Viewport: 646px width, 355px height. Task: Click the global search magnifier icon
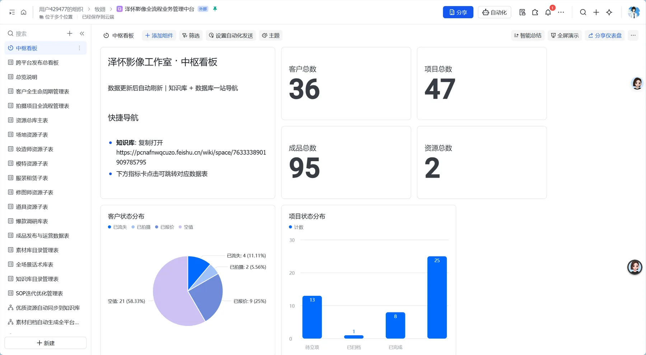[x=583, y=13]
